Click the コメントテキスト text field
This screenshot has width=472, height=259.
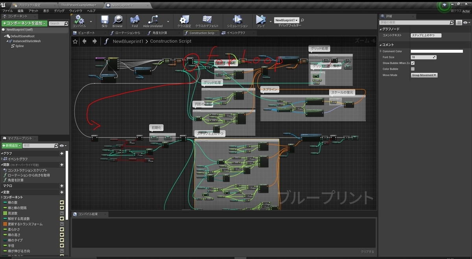click(x=426, y=35)
